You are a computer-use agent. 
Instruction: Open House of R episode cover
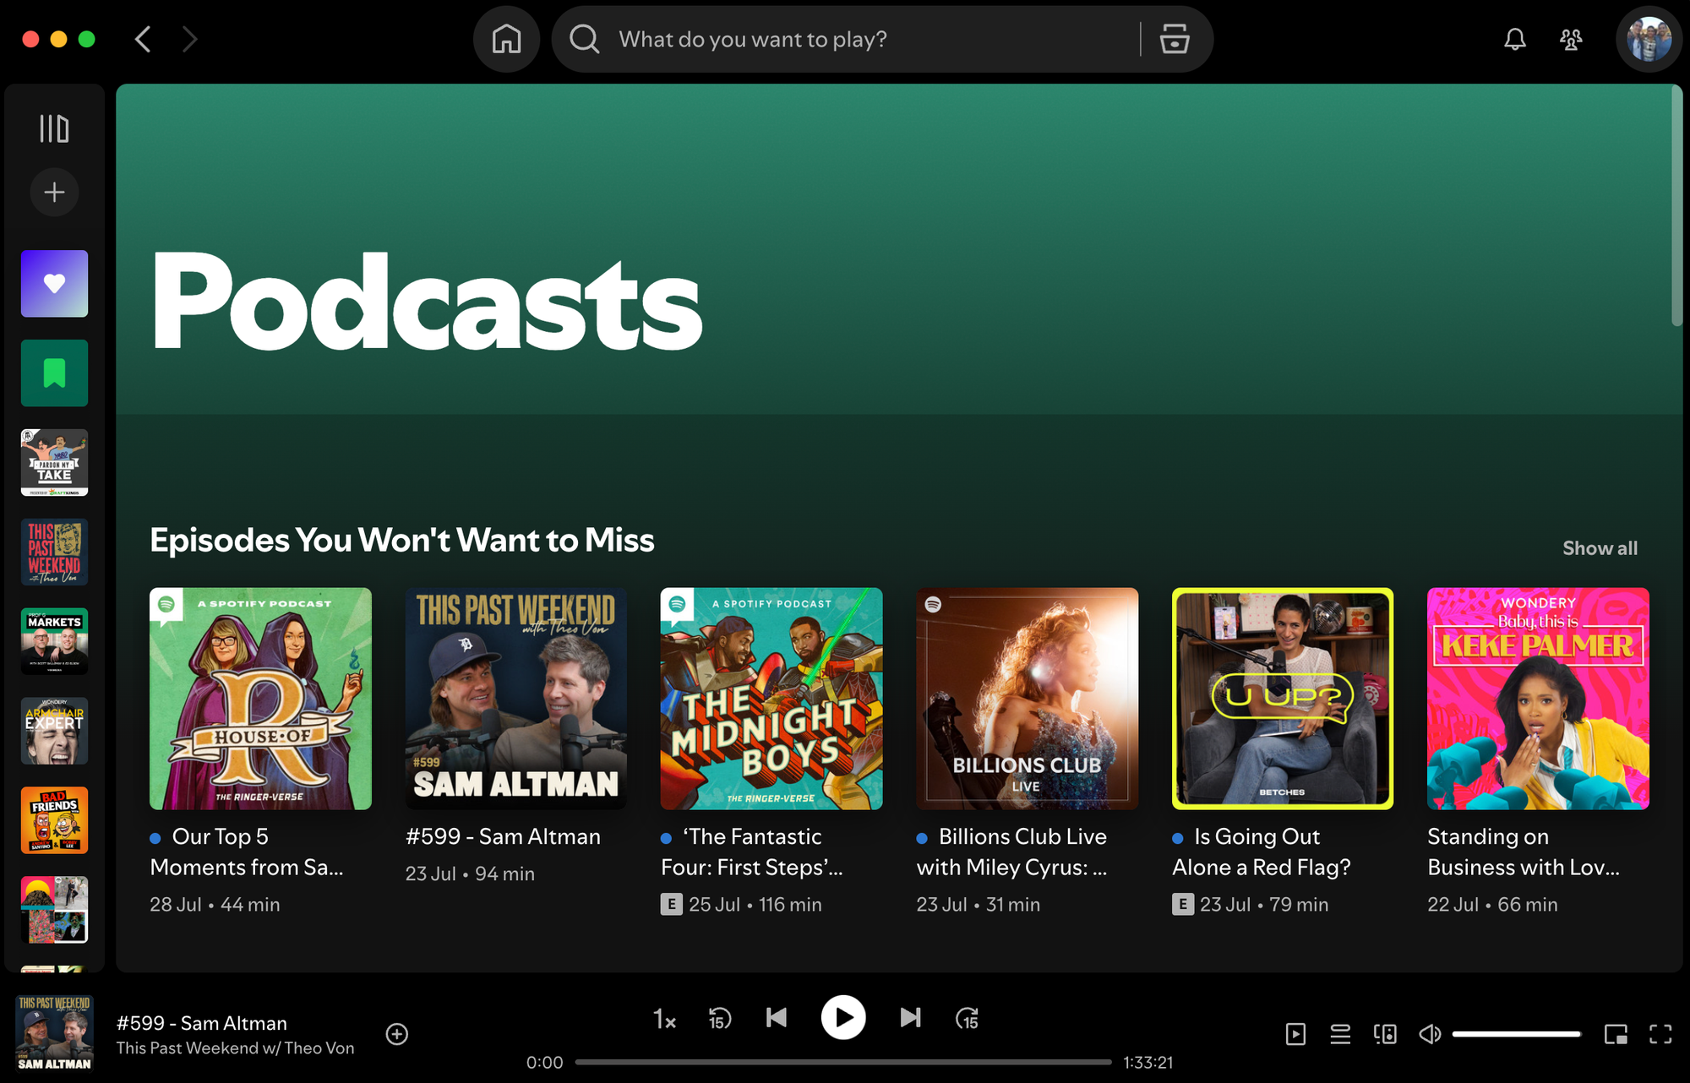260,699
